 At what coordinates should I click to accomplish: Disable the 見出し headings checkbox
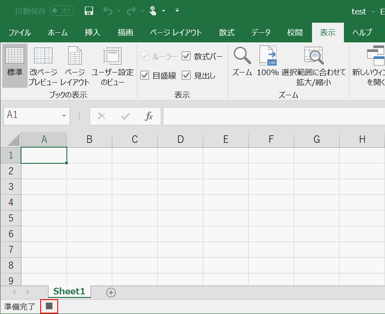tap(186, 75)
